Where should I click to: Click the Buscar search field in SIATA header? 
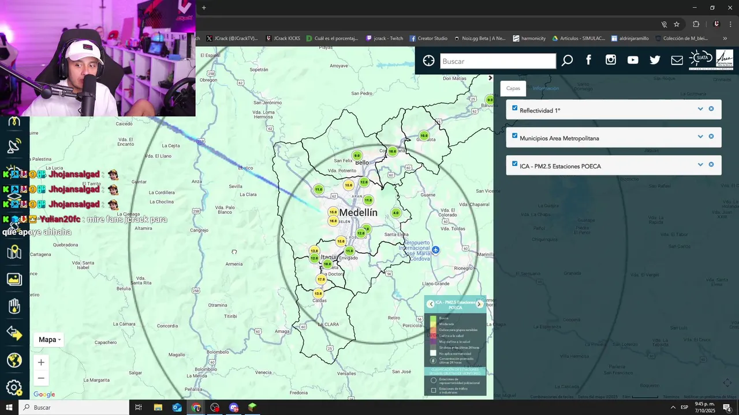tap(498, 61)
